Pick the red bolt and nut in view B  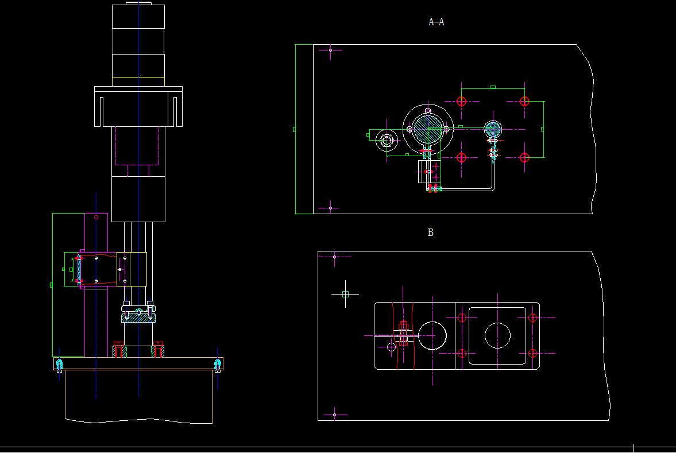[x=404, y=333]
